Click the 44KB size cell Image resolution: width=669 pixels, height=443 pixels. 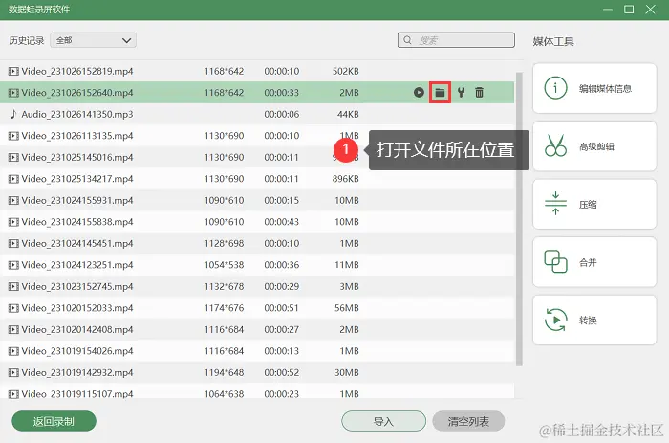tap(348, 114)
